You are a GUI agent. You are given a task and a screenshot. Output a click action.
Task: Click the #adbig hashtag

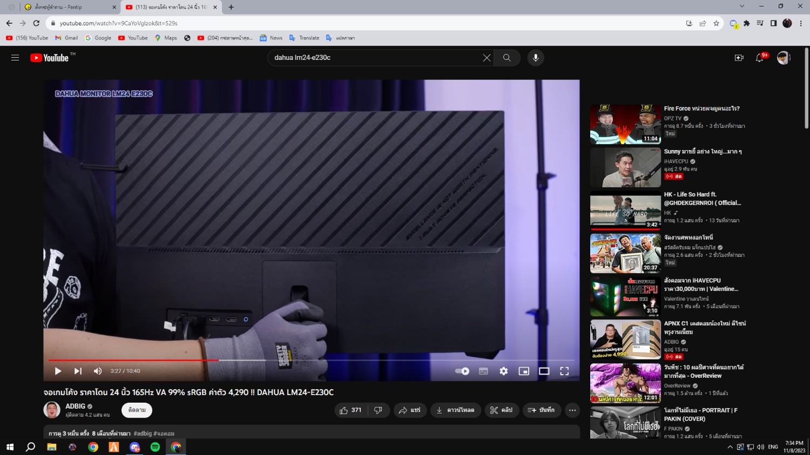coord(143,433)
